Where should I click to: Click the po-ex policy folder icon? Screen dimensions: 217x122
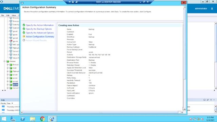[x=11, y=78]
